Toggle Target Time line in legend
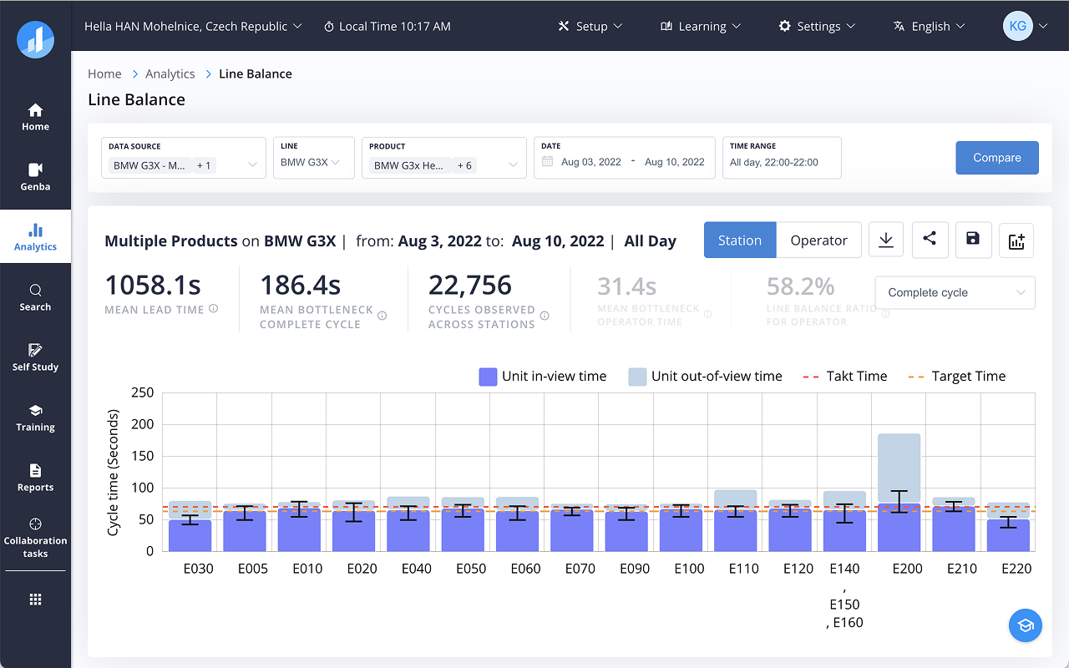The width and height of the screenshot is (1069, 668). tap(957, 377)
